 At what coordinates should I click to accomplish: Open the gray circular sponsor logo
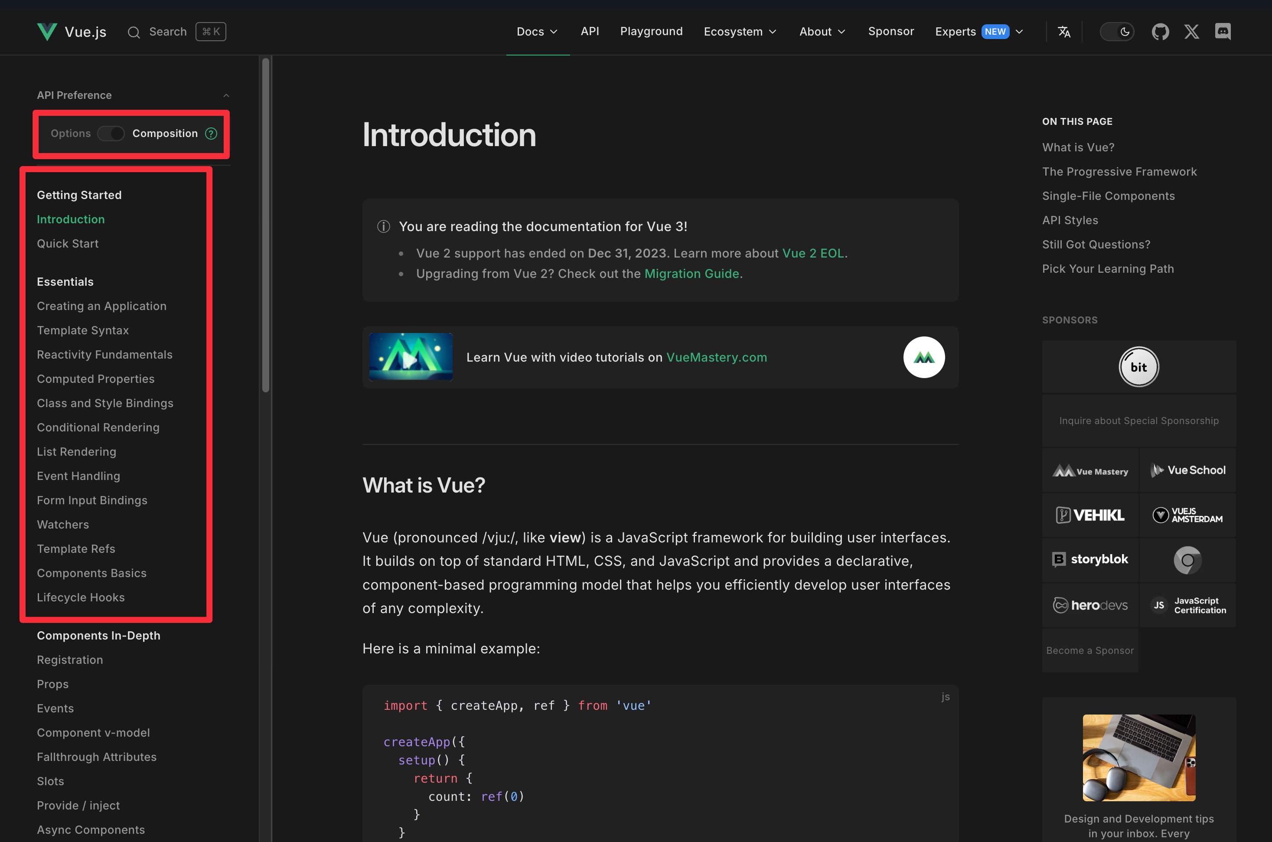1188,560
